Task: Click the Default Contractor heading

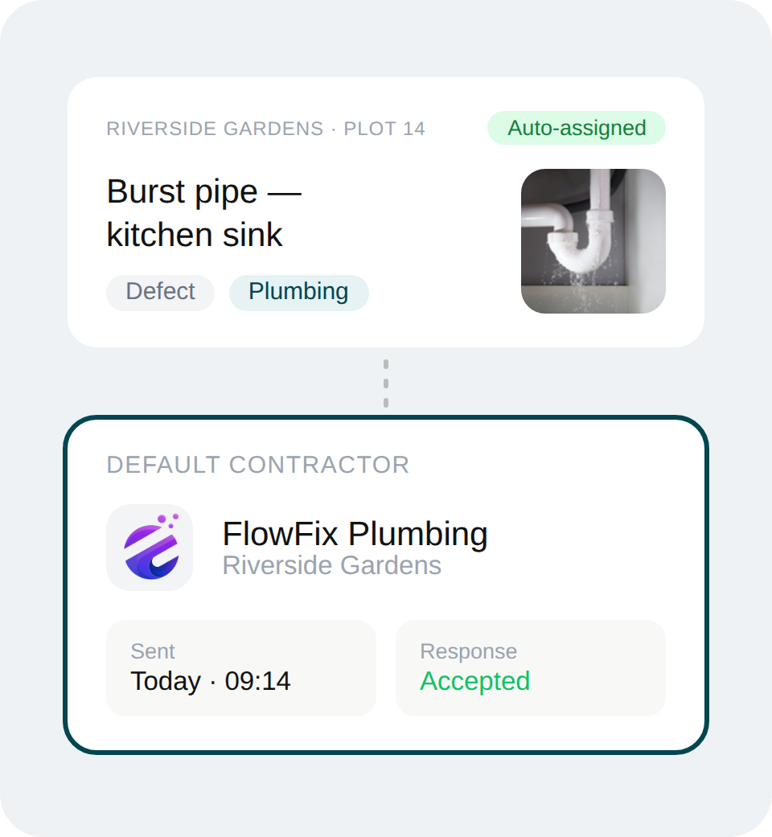Action: tap(257, 465)
